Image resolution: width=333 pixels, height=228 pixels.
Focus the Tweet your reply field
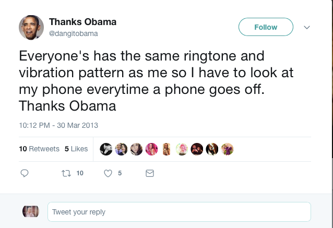coord(179,212)
